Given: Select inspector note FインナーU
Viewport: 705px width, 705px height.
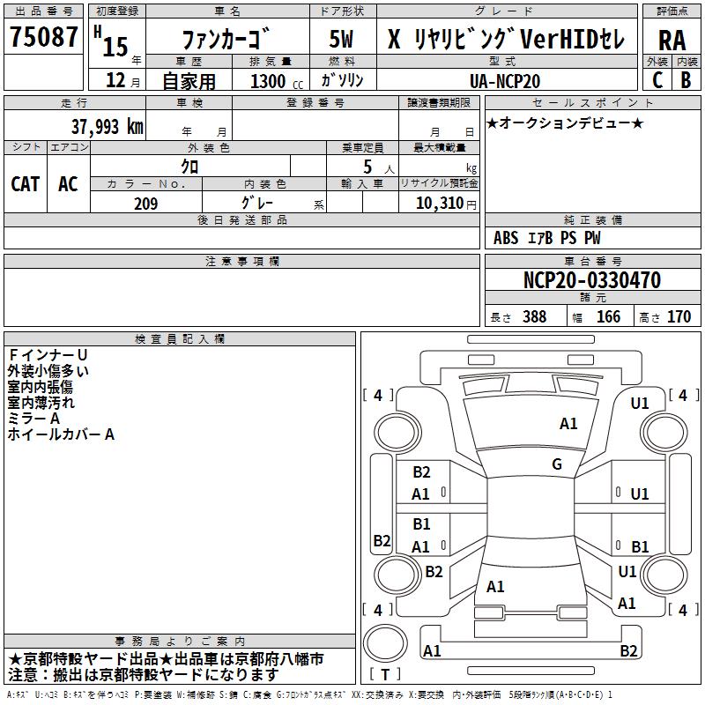Looking at the screenshot, I should click(48, 355).
